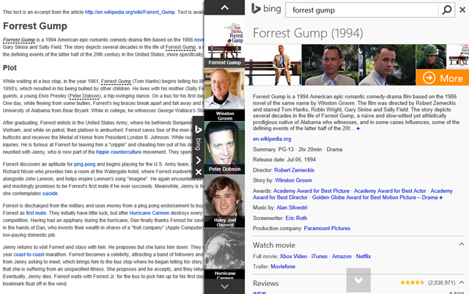This screenshot has height=294, width=469.
Task: Select the Haley Joel Osment thumbnail
Action: [224, 201]
